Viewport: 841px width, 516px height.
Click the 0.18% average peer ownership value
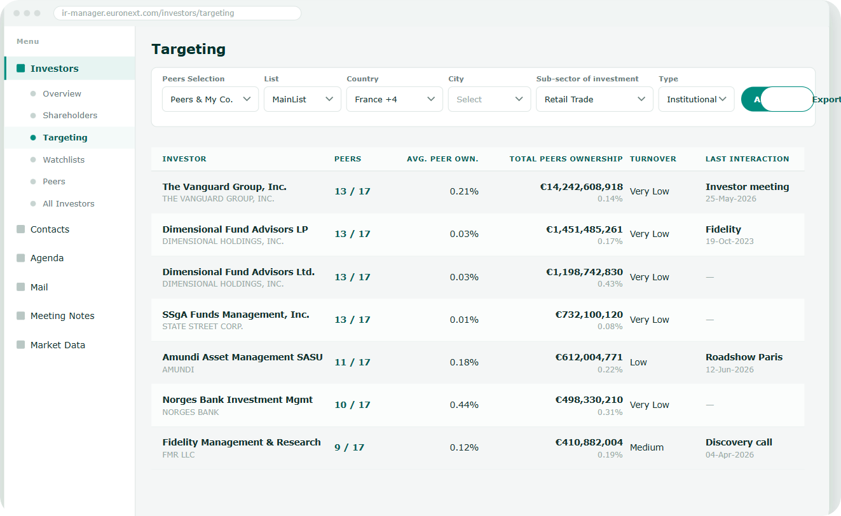pyautogui.click(x=464, y=362)
